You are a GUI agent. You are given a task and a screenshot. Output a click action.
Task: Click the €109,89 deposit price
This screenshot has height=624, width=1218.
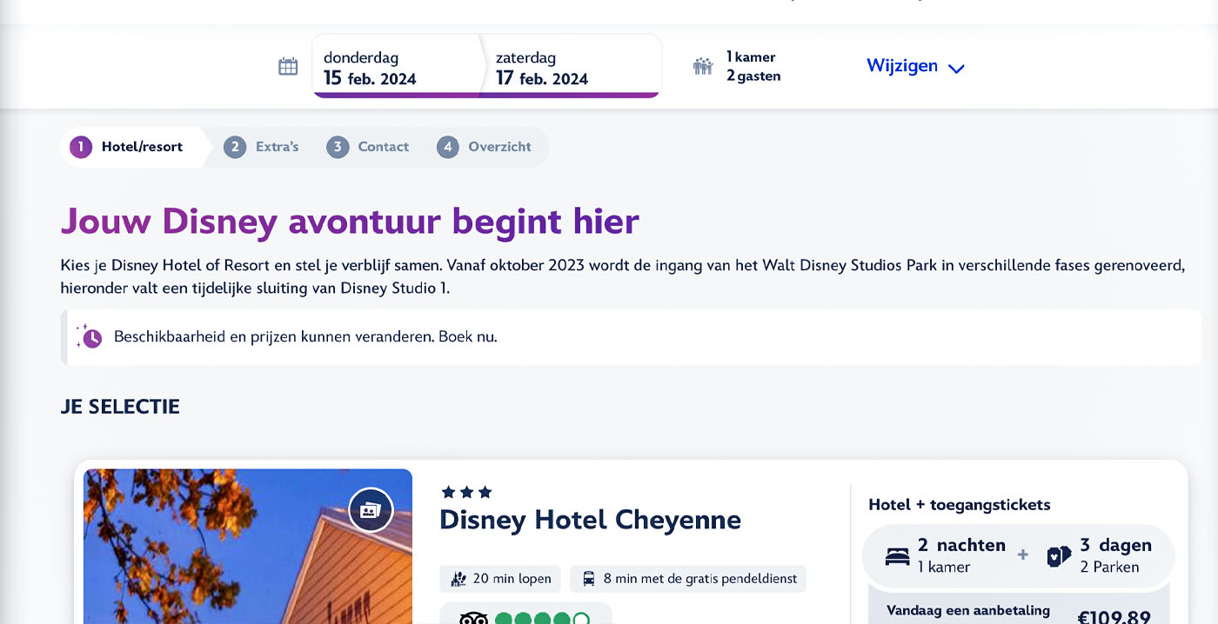click(1114, 618)
